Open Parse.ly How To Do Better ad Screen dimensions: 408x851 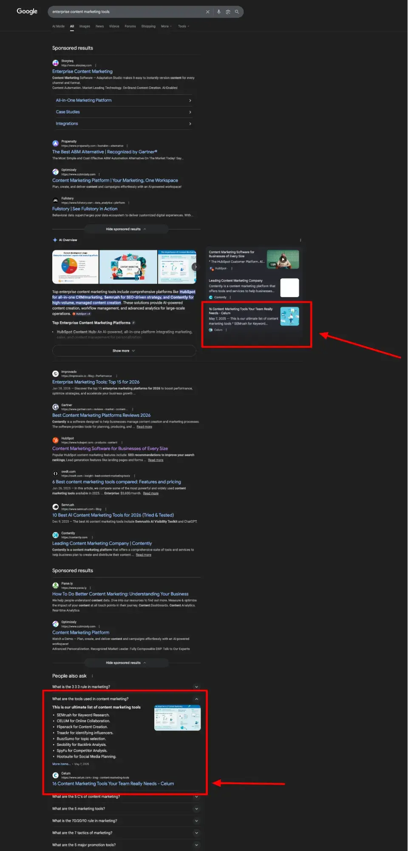[x=120, y=594]
